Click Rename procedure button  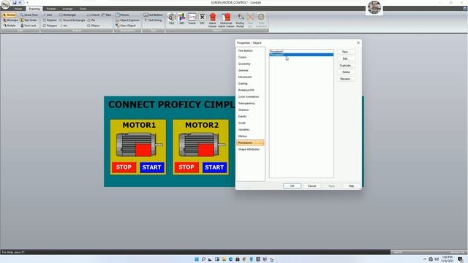tap(346, 79)
